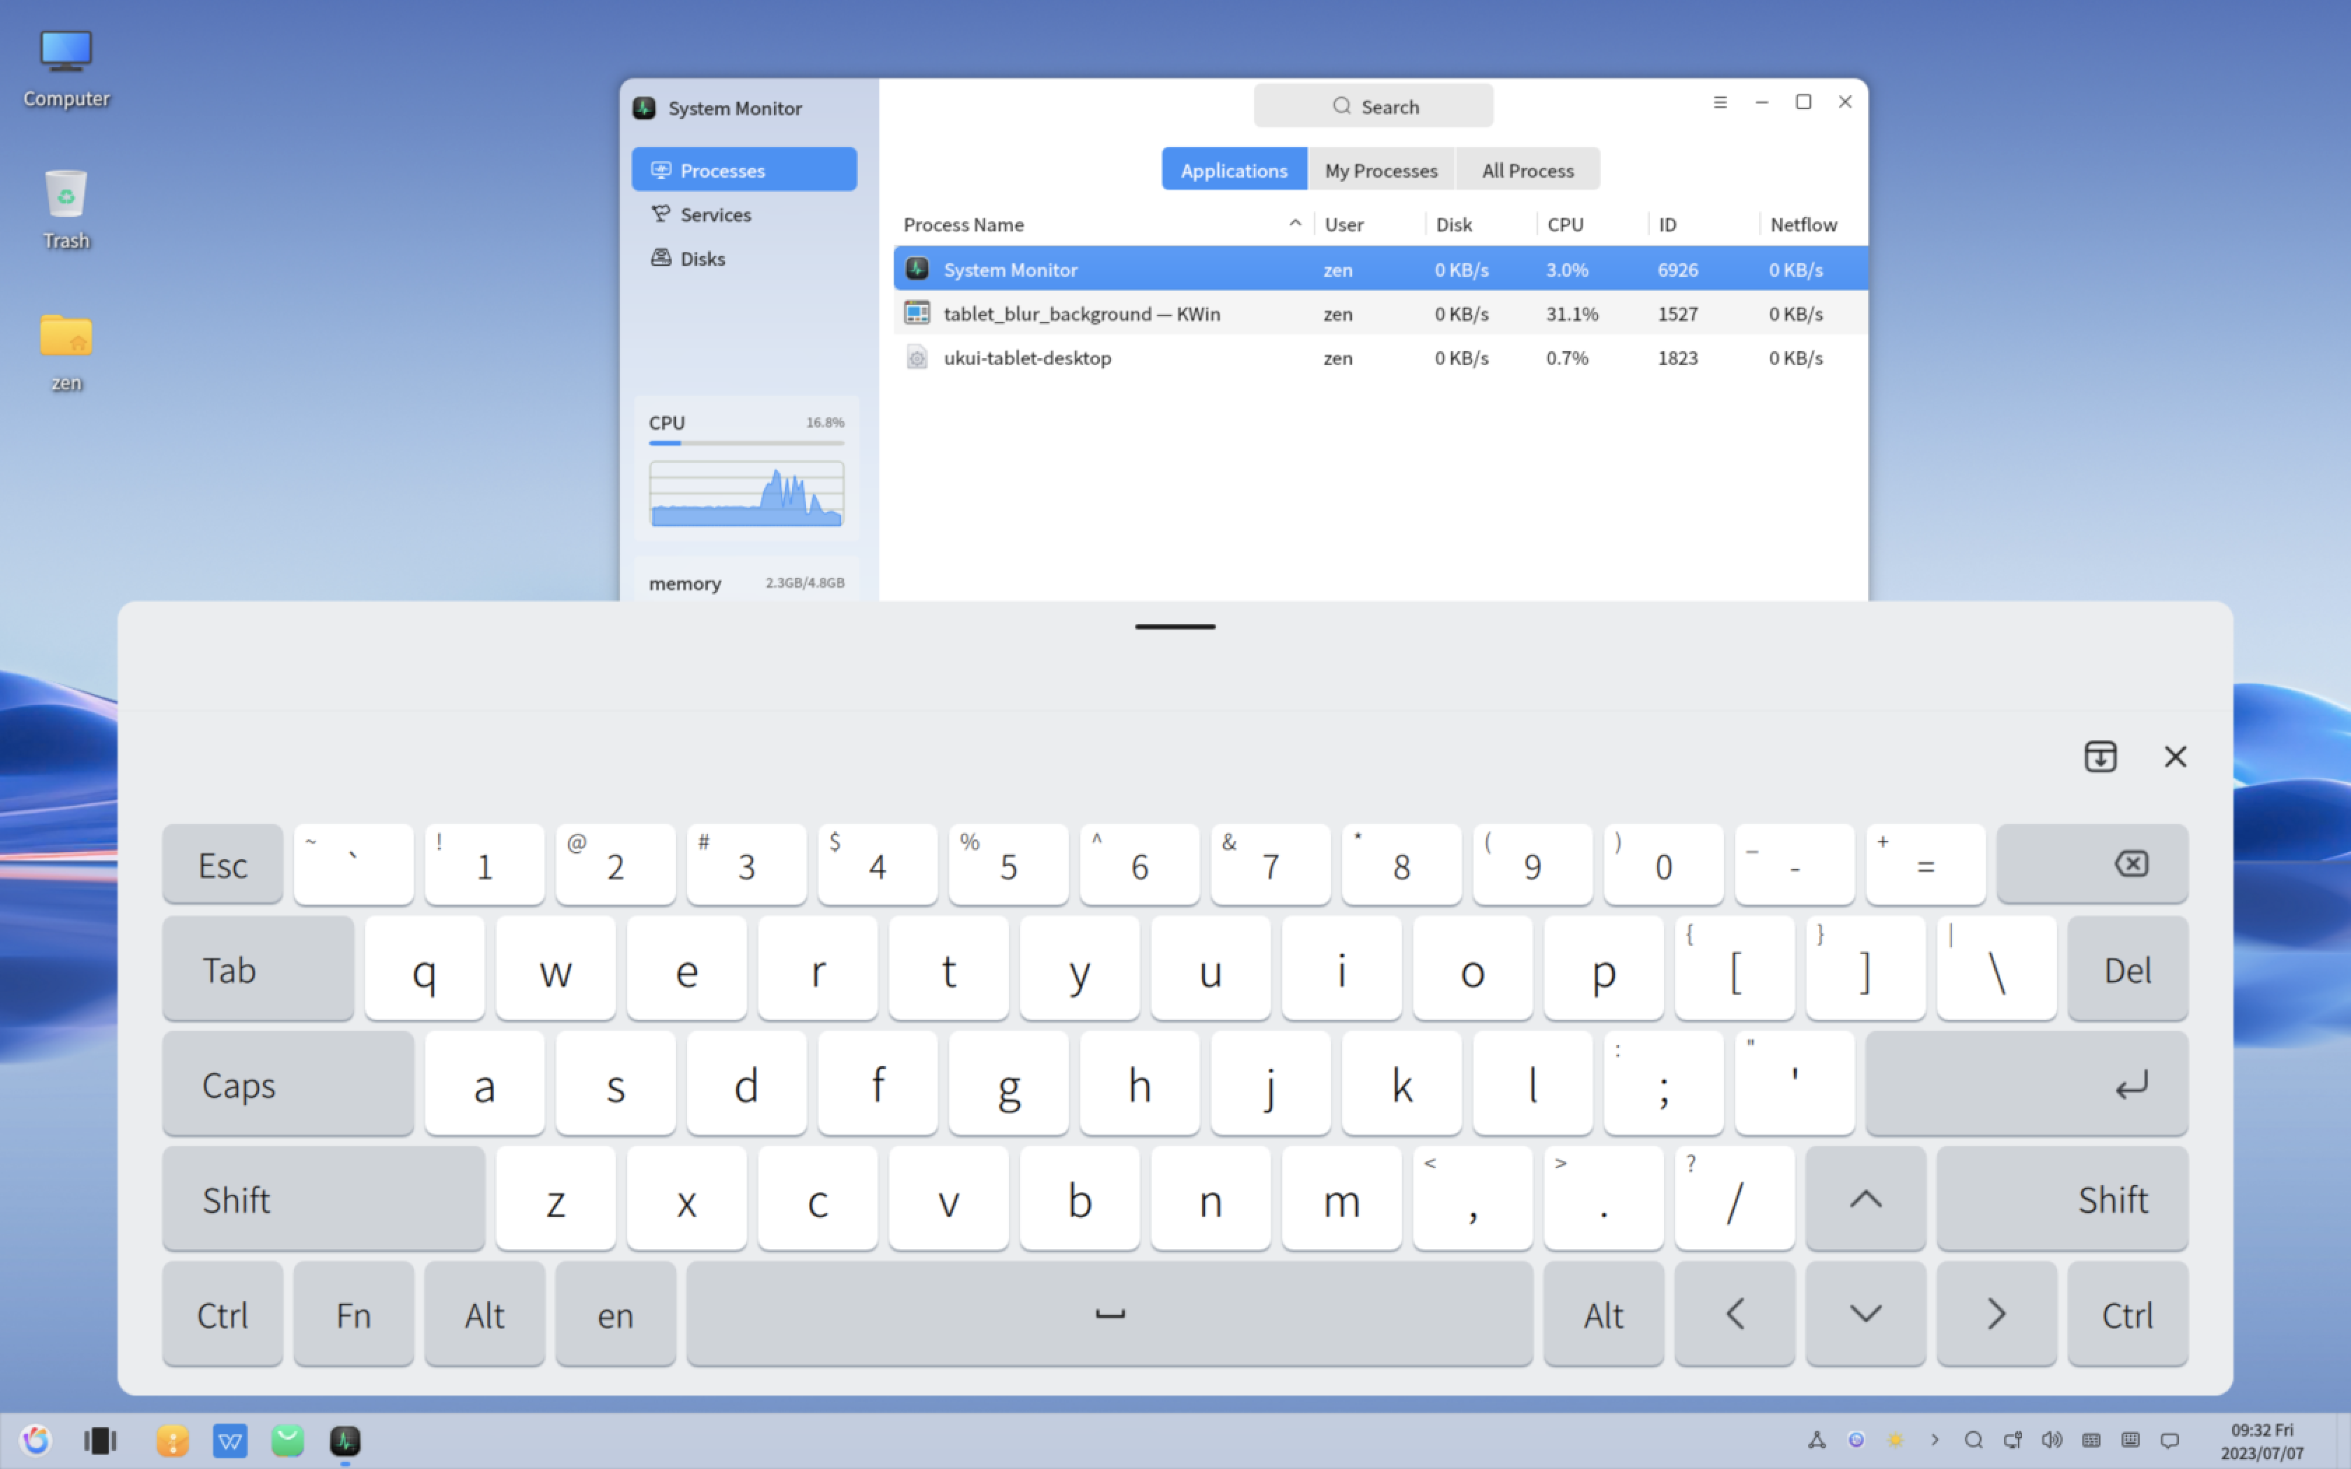Click the memory usage panel
Screen dimensions: 2351x1469
click(746, 581)
